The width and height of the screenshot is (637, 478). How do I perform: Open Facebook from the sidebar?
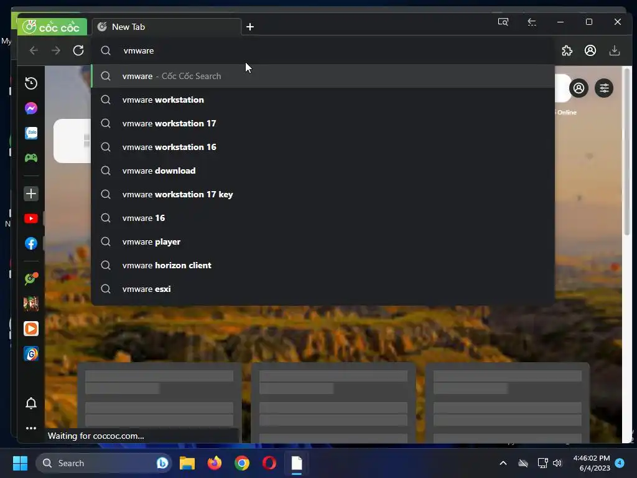tap(31, 243)
